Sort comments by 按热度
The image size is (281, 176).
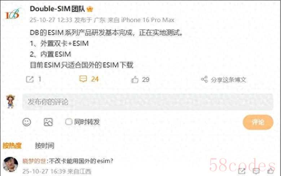[x=12, y=146]
